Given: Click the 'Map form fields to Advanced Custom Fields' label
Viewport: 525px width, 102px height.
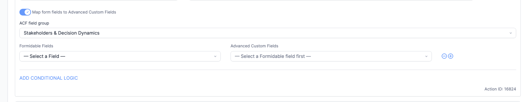Looking at the screenshot, I should coord(74,12).
